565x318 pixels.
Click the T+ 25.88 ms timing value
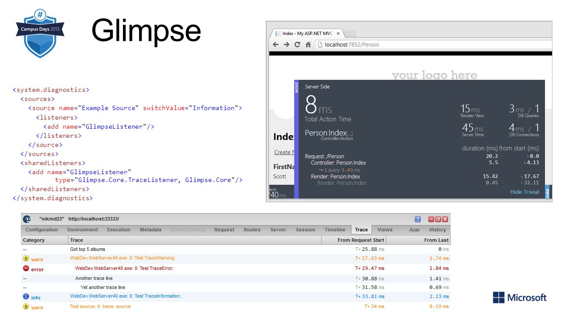click(x=369, y=250)
